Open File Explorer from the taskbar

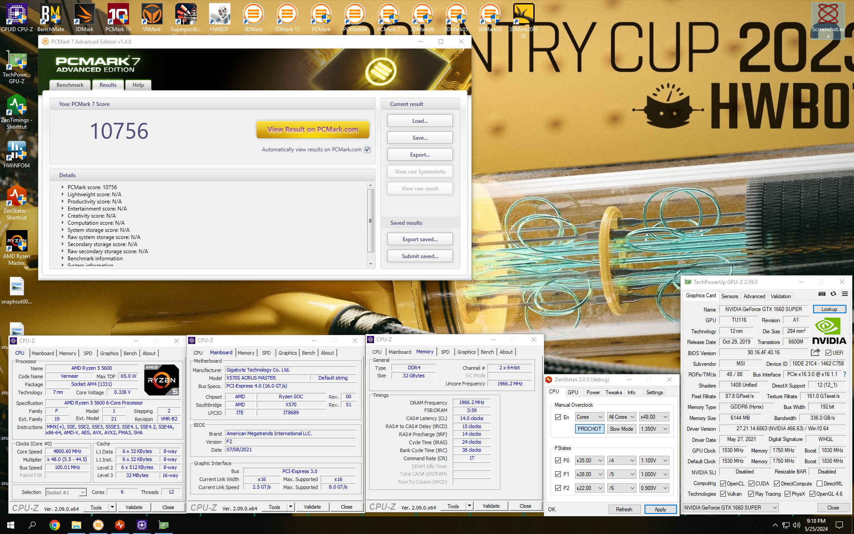click(x=76, y=525)
